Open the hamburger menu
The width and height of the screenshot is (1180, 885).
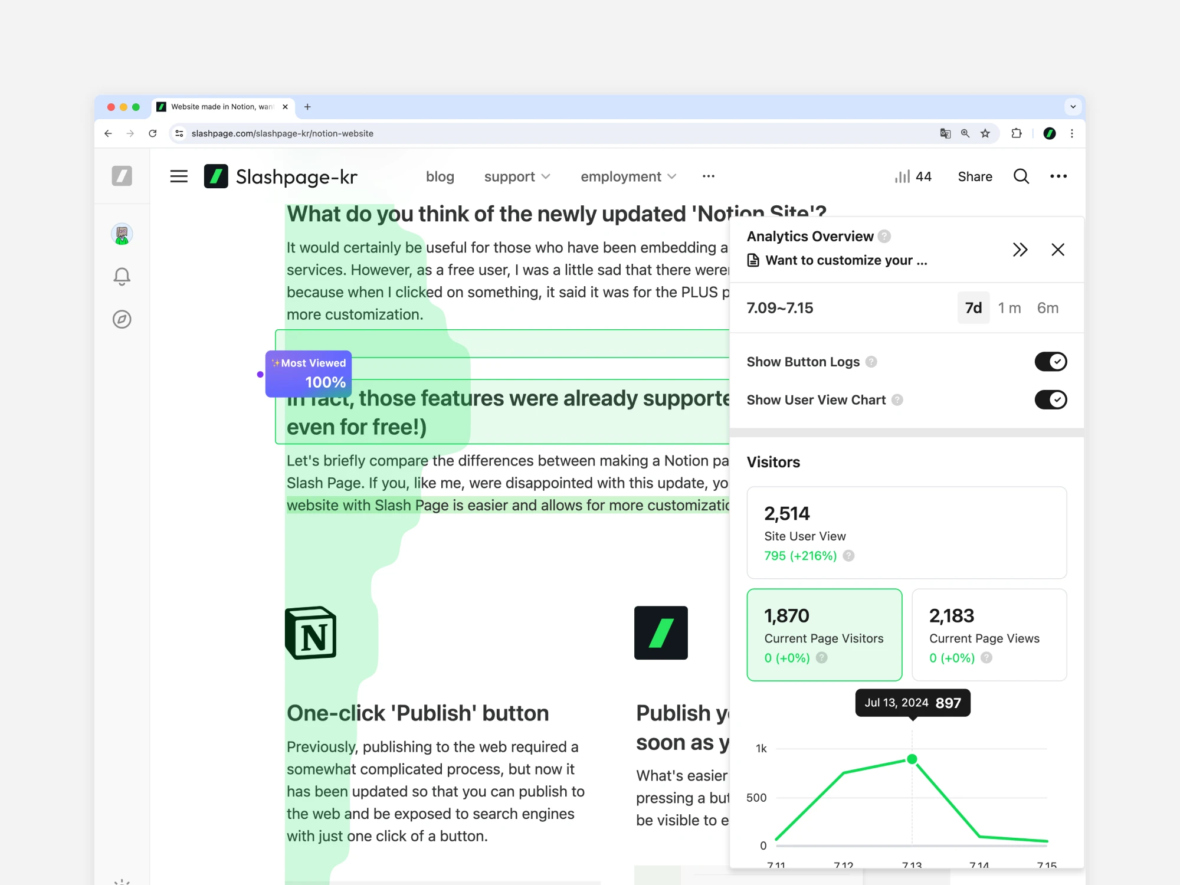pos(179,176)
